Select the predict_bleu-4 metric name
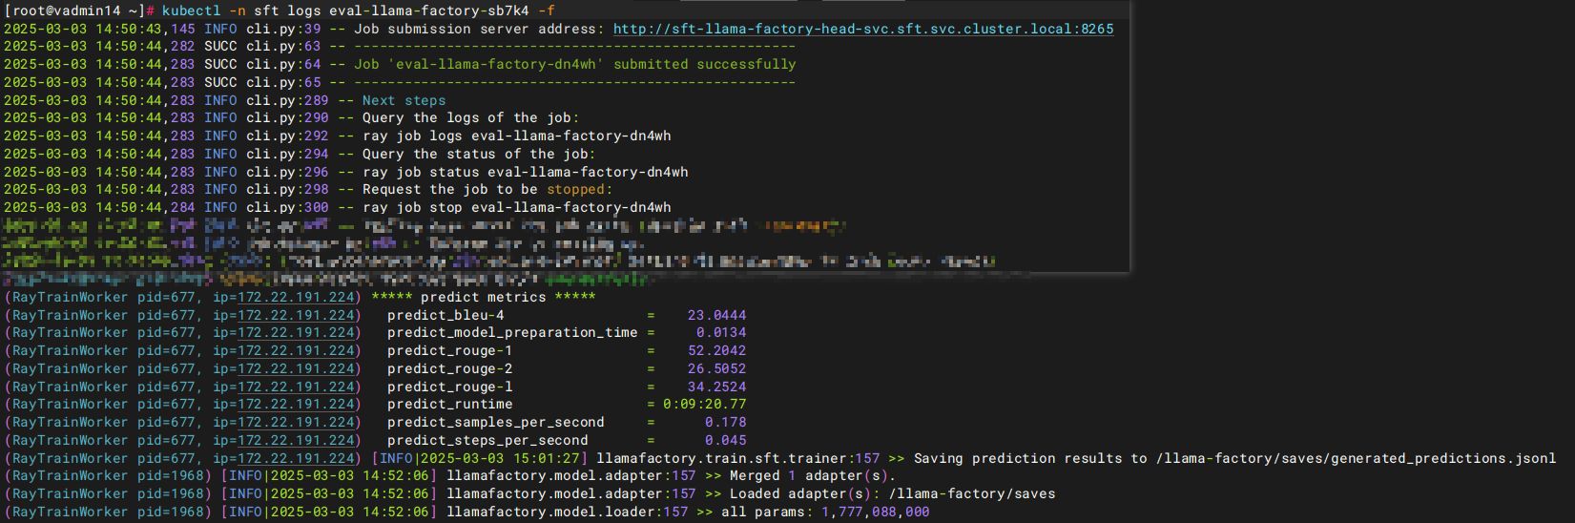1575x523 pixels. (446, 315)
